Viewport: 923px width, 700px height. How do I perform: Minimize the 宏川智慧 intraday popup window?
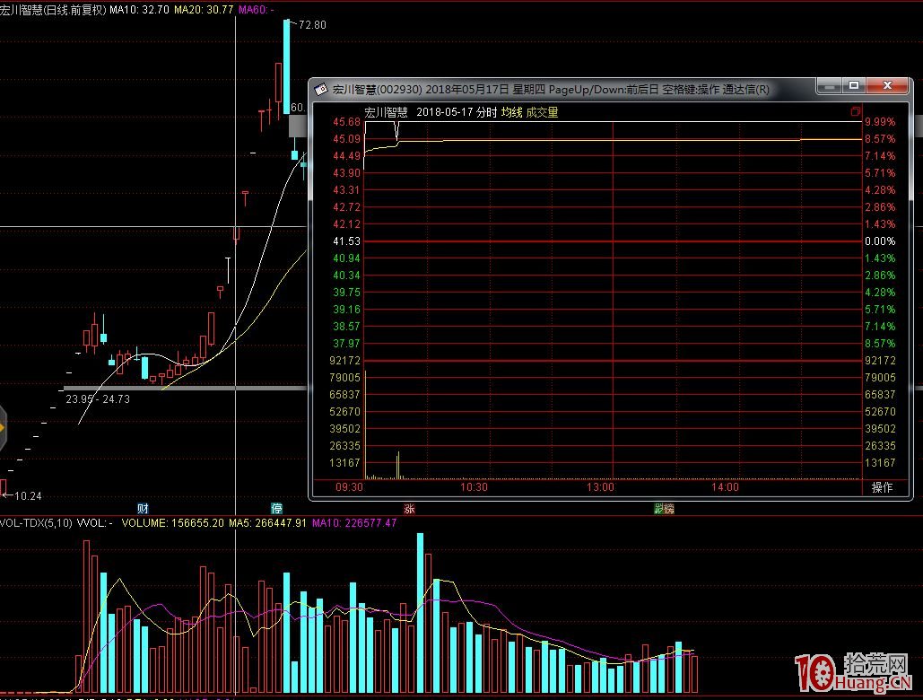(829, 86)
